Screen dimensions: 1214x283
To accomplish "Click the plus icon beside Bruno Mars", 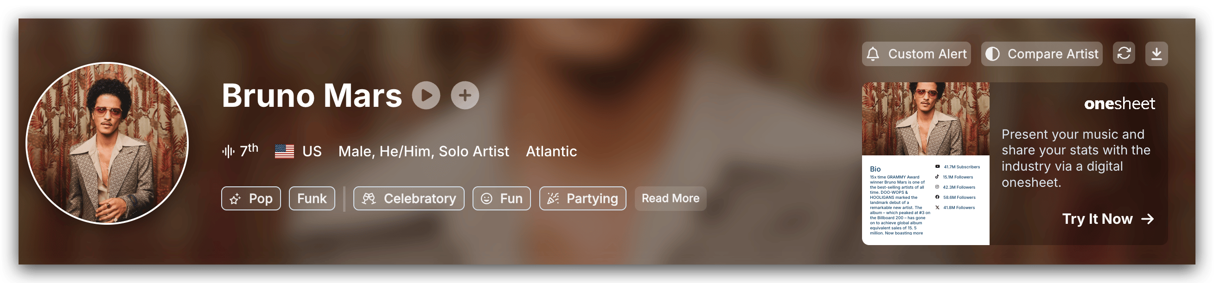I will [465, 95].
